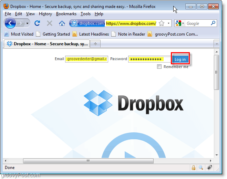Reload the current page

tap(37, 23)
